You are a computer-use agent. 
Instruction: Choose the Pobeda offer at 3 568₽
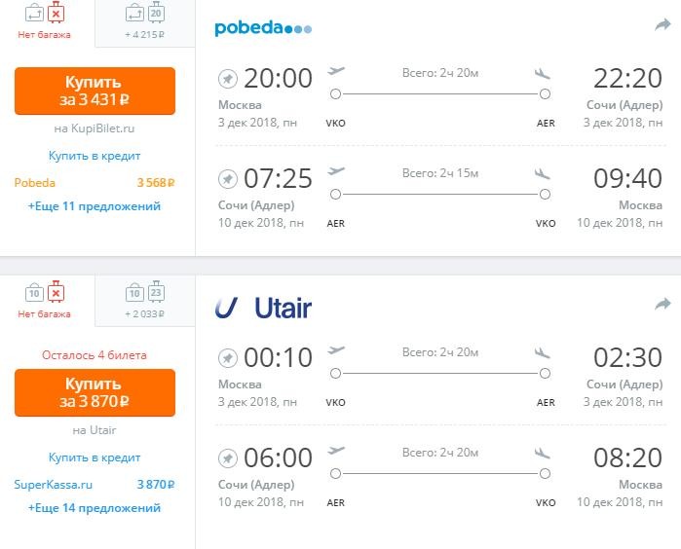(95, 182)
